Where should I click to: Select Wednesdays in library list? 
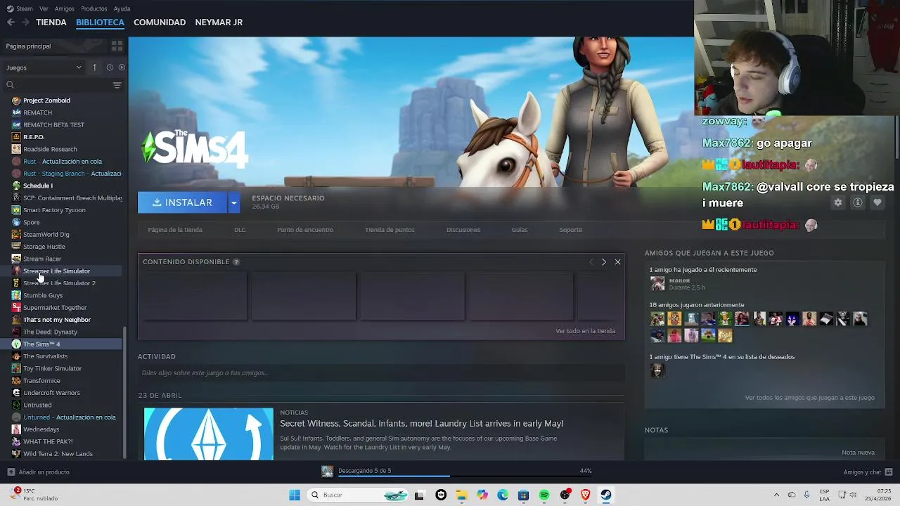[x=41, y=429]
